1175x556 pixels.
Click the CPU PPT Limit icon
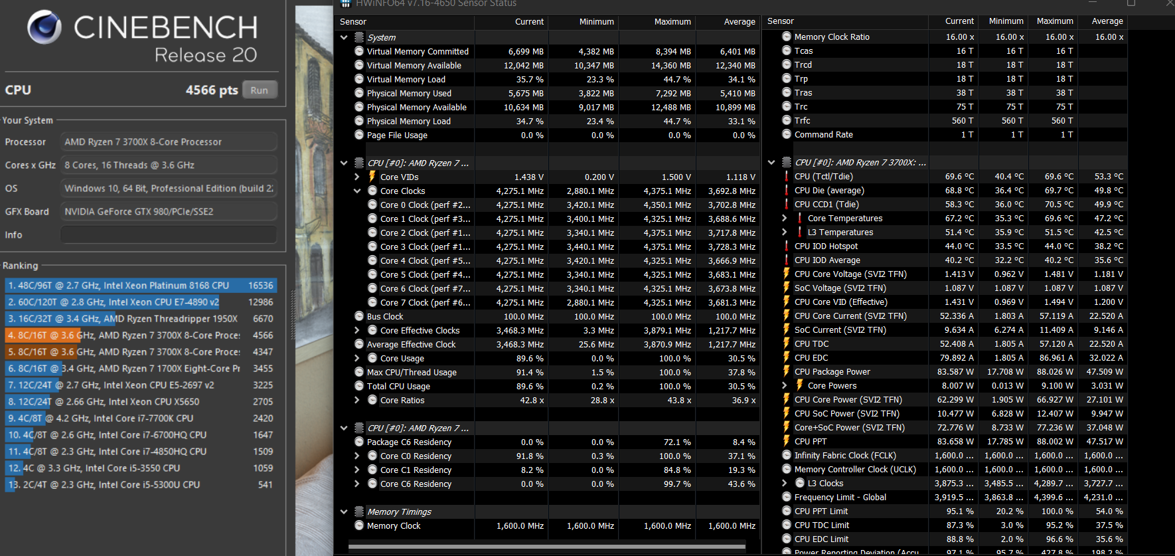click(787, 511)
